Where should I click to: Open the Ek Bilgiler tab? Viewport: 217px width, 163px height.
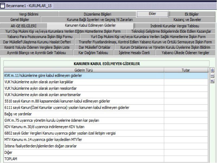[192, 14]
